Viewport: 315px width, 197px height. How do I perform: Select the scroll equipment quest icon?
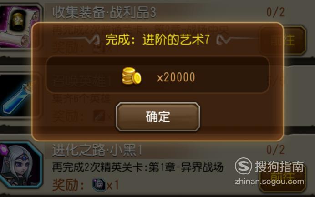point(20,26)
